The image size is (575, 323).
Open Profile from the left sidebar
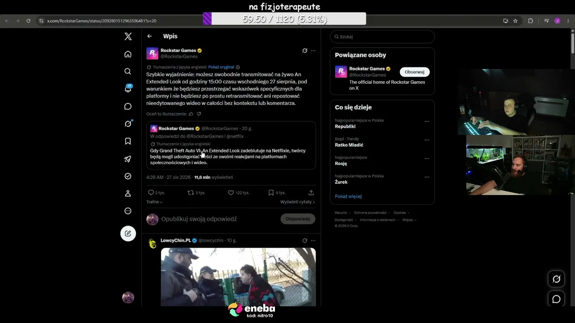[x=128, y=194]
